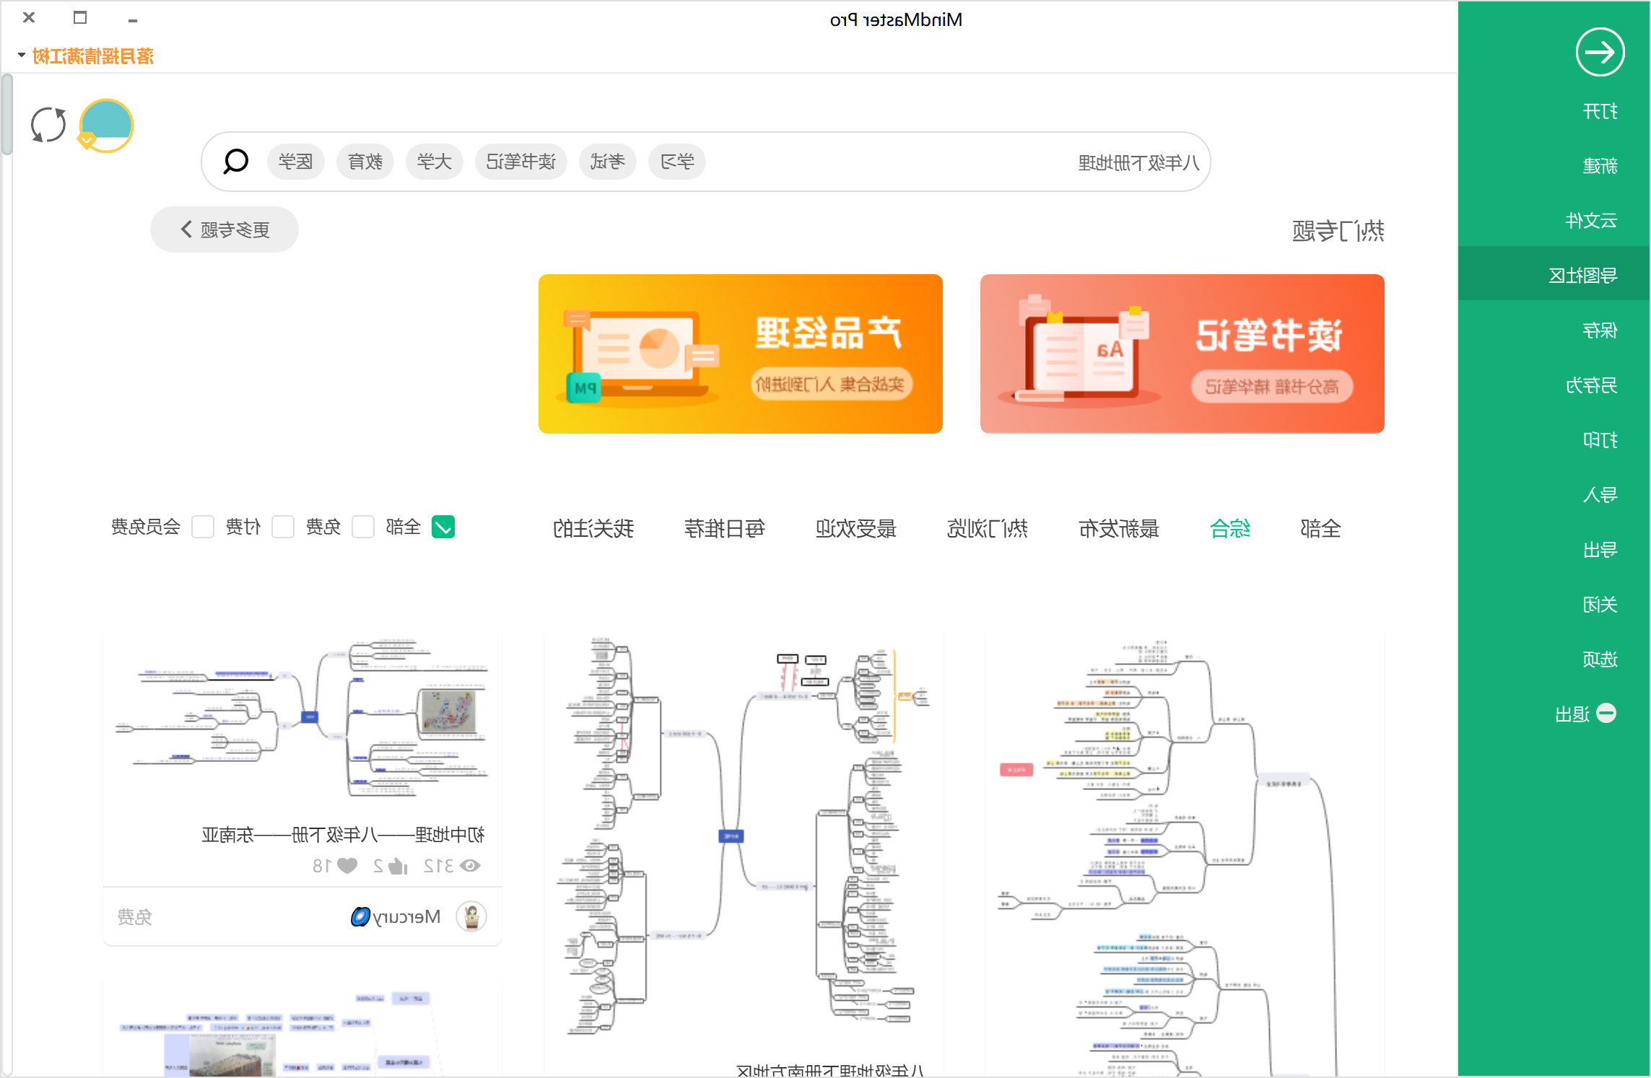The height and width of the screenshot is (1078, 1651).
Task: Enable the 付费 checkbox filter
Action: tap(283, 527)
